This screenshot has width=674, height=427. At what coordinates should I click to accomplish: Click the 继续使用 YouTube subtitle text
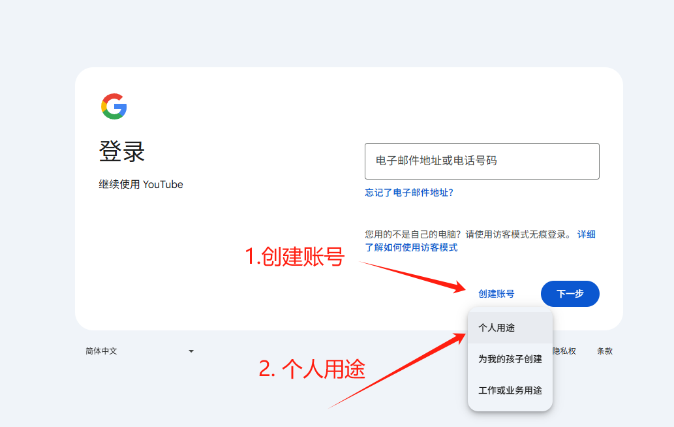pos(141,185)
